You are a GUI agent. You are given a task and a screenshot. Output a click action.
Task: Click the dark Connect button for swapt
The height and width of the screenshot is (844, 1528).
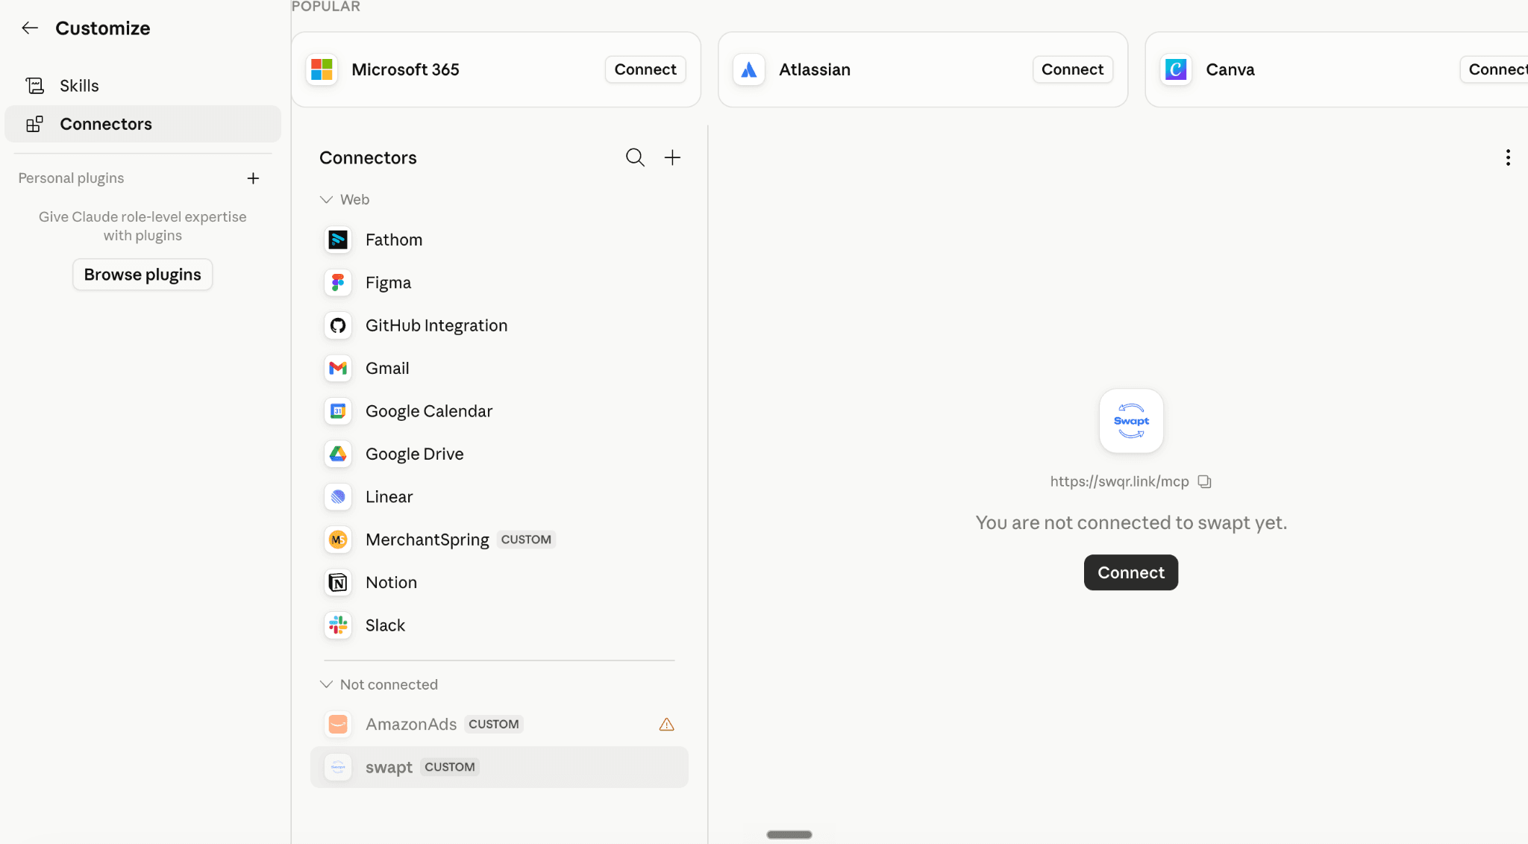[1130, 572]
